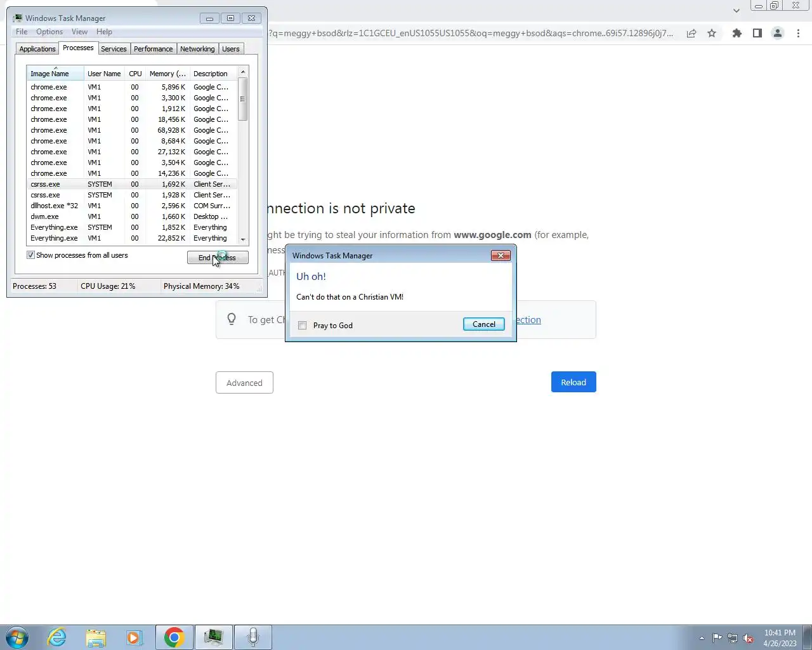Sort by CPU column header
This screenshot has height=650, width=812.
[x=135, y=74]
